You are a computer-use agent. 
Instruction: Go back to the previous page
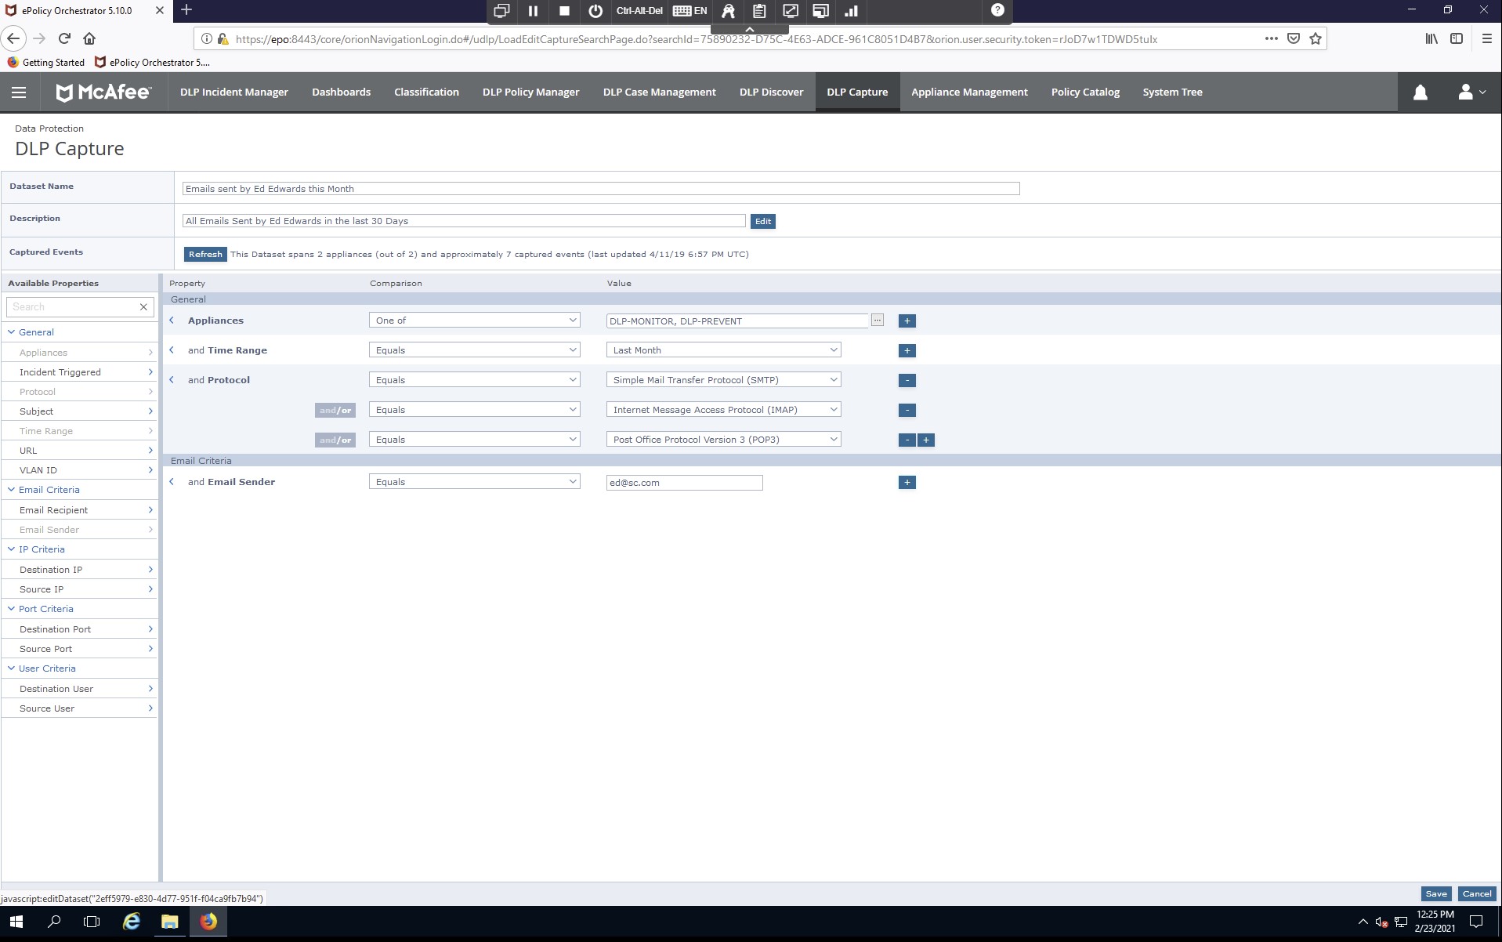tap(13, 38)
